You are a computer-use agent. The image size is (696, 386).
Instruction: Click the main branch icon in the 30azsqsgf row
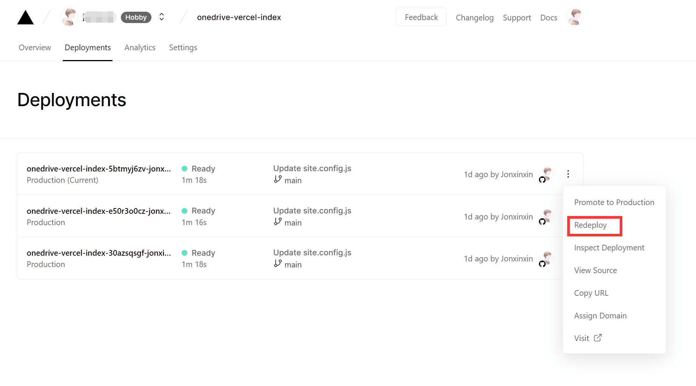[x=278, y=264]
